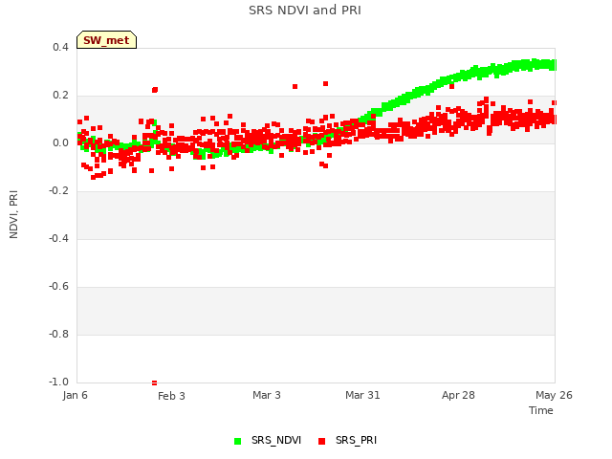Click the green SRS_NDVI legend swatch
Viewport: 612px width, 459px height.
[x=238, y=442]
